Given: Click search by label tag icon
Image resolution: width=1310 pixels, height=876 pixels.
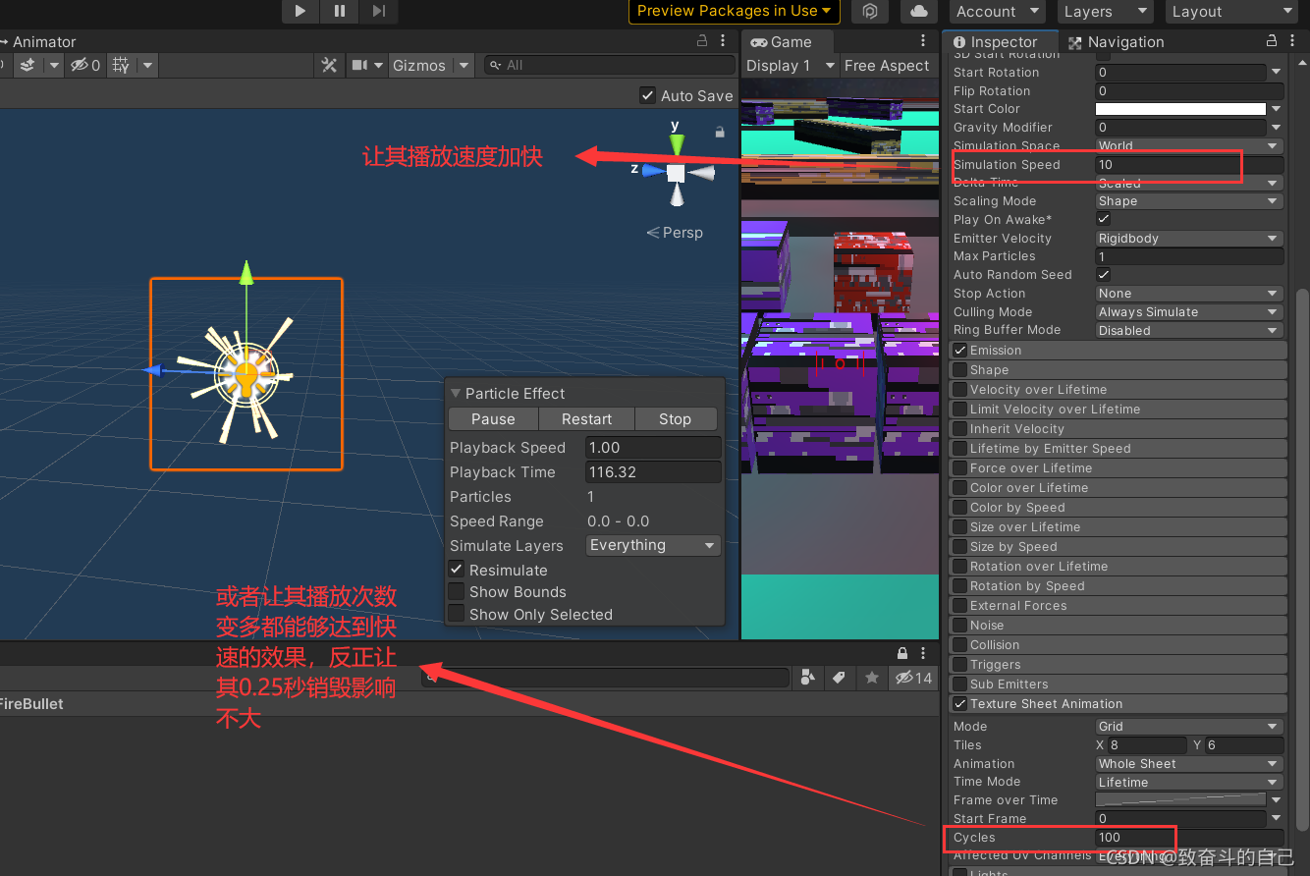Looking at the screenshot, I should click(839, 678).
